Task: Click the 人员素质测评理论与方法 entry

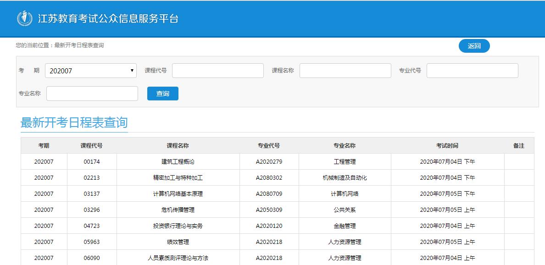Action: click(x=178, y=258)
